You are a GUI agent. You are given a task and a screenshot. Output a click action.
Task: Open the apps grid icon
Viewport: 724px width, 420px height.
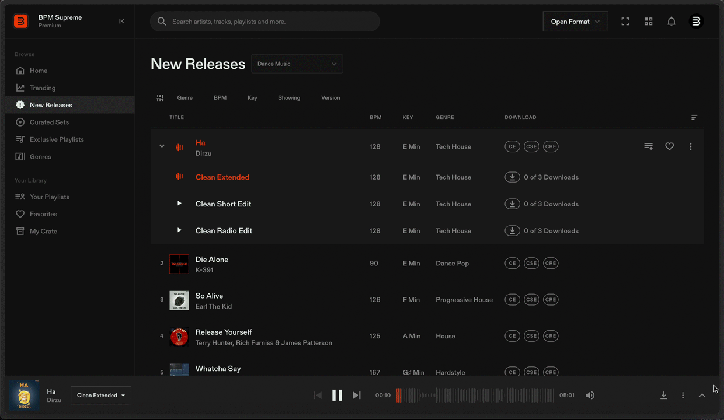(648, 22)
